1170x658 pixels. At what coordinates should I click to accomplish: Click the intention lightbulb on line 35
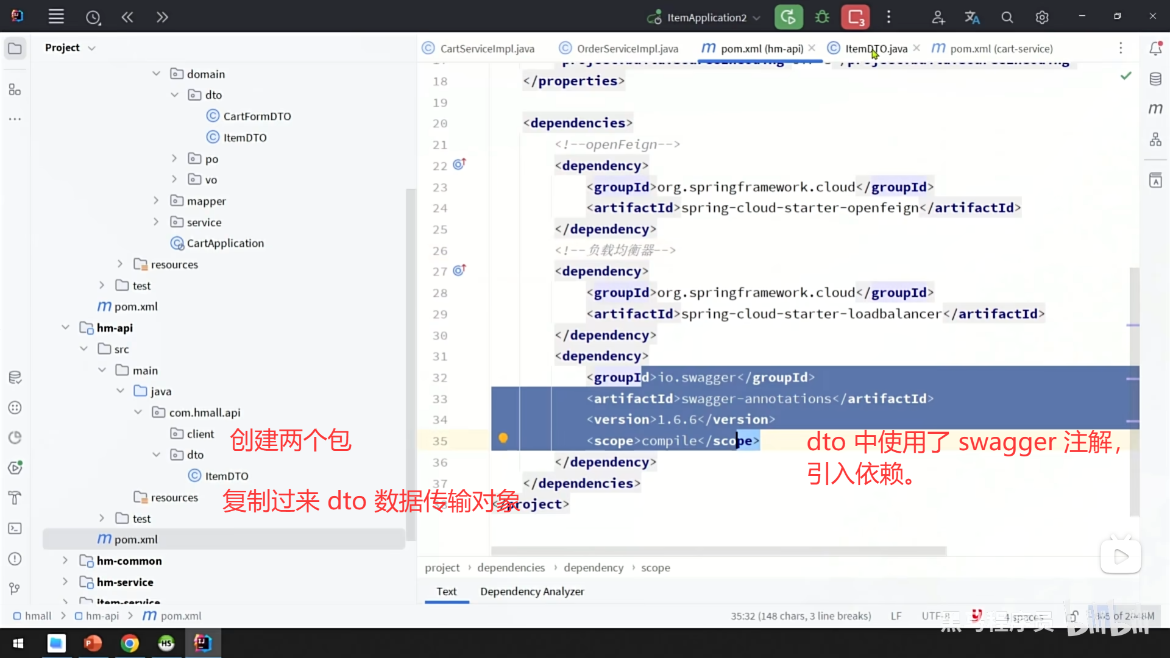point(503,438)
